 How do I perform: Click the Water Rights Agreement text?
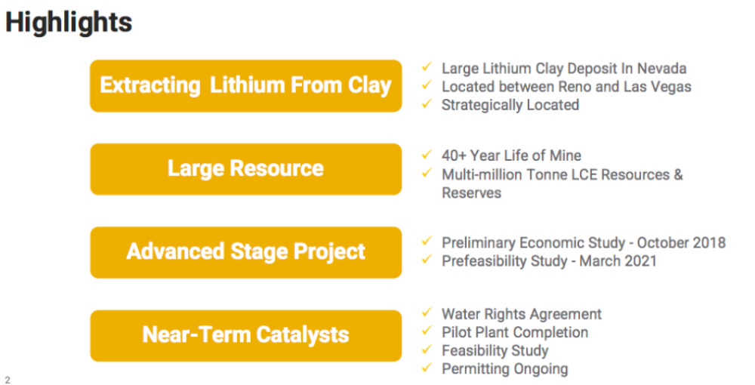[x=522, y=314]
